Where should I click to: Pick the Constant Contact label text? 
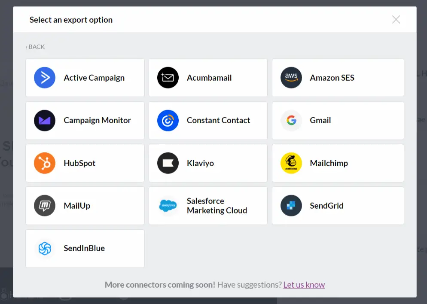click(218, 120)
